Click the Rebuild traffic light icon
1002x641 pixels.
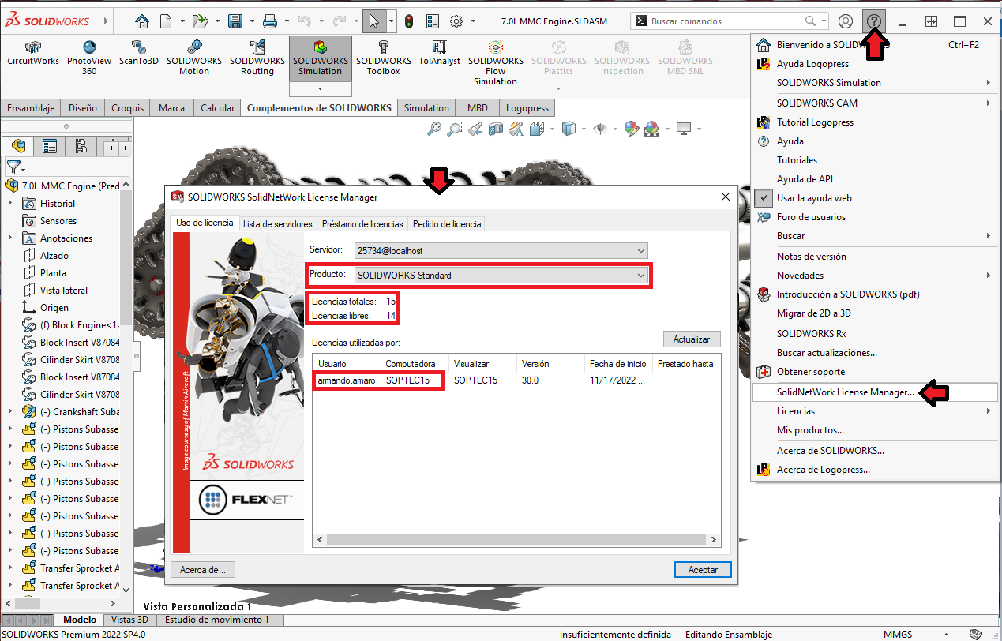point(409,21)
